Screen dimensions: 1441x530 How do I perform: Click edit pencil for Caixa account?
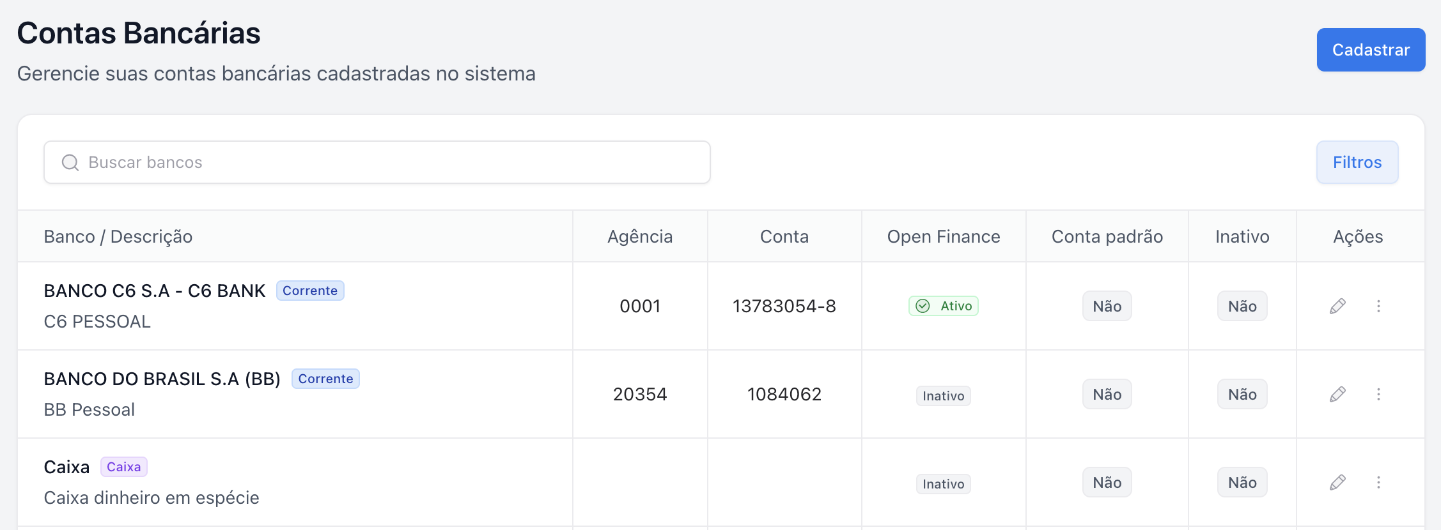(1337, 483)
